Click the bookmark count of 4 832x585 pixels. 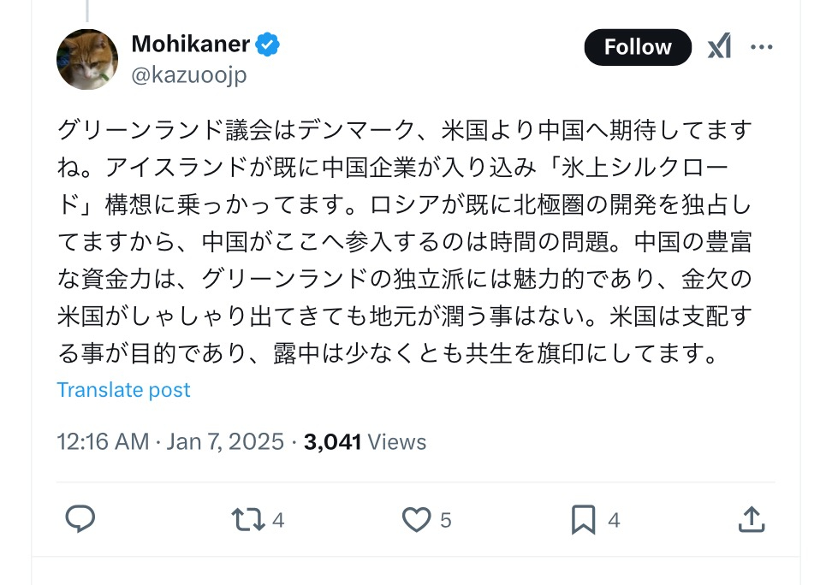614,519
